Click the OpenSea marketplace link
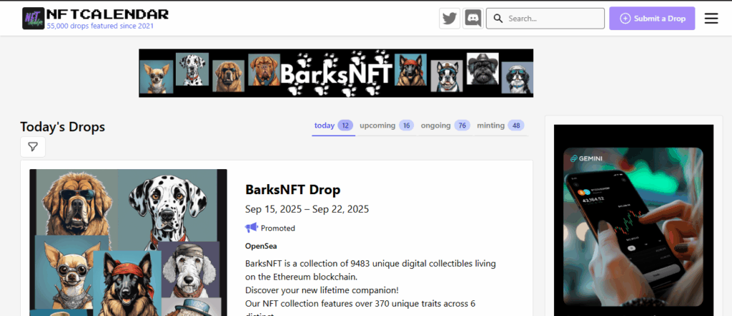Viewport: 732px width, 316px height. 261,245
